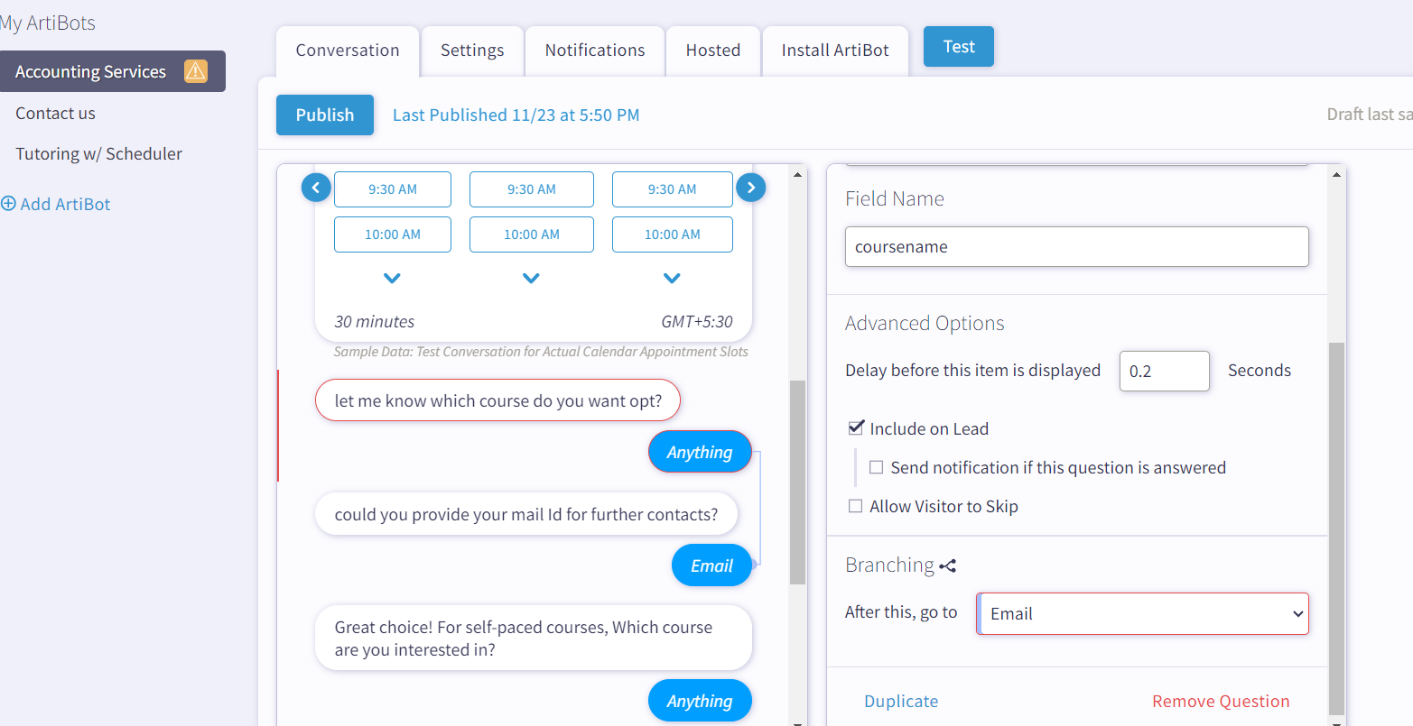Pick the 9:30 AM slot in the rightmost column

coord(673,189)
